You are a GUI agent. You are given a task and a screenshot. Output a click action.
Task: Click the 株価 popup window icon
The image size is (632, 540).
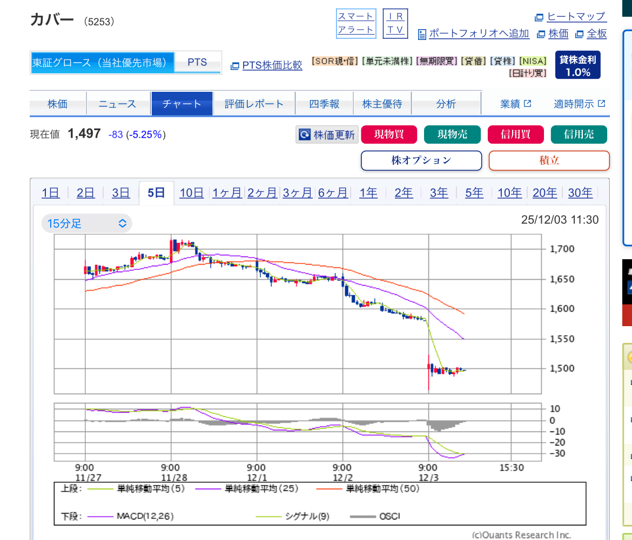pos(541,34)
